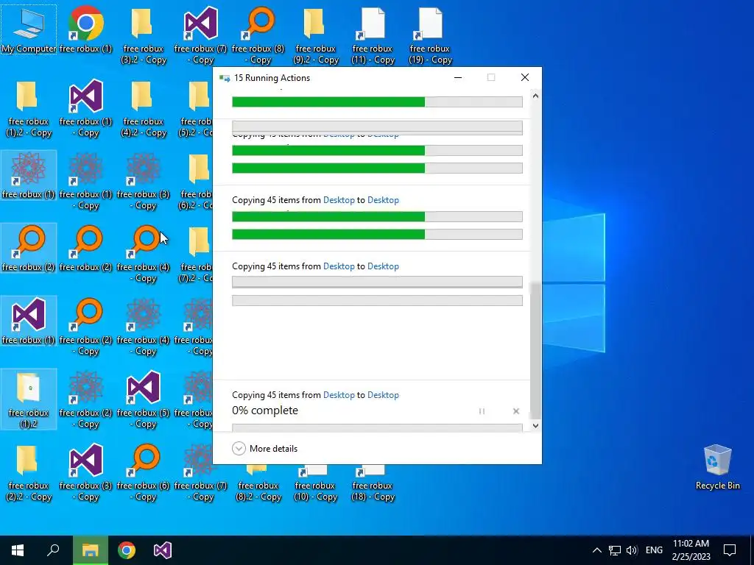Select folder free robux (1).2 - Copy
Viewport: 754px width, 565px height.
29,109
